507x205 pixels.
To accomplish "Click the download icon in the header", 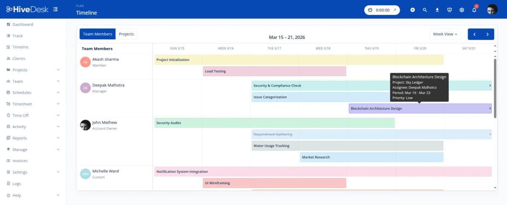I will coord(437,10).
